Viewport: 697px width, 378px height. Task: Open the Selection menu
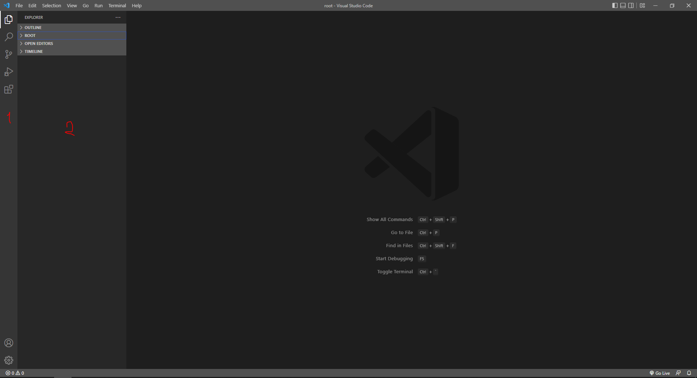click(52, 5)
